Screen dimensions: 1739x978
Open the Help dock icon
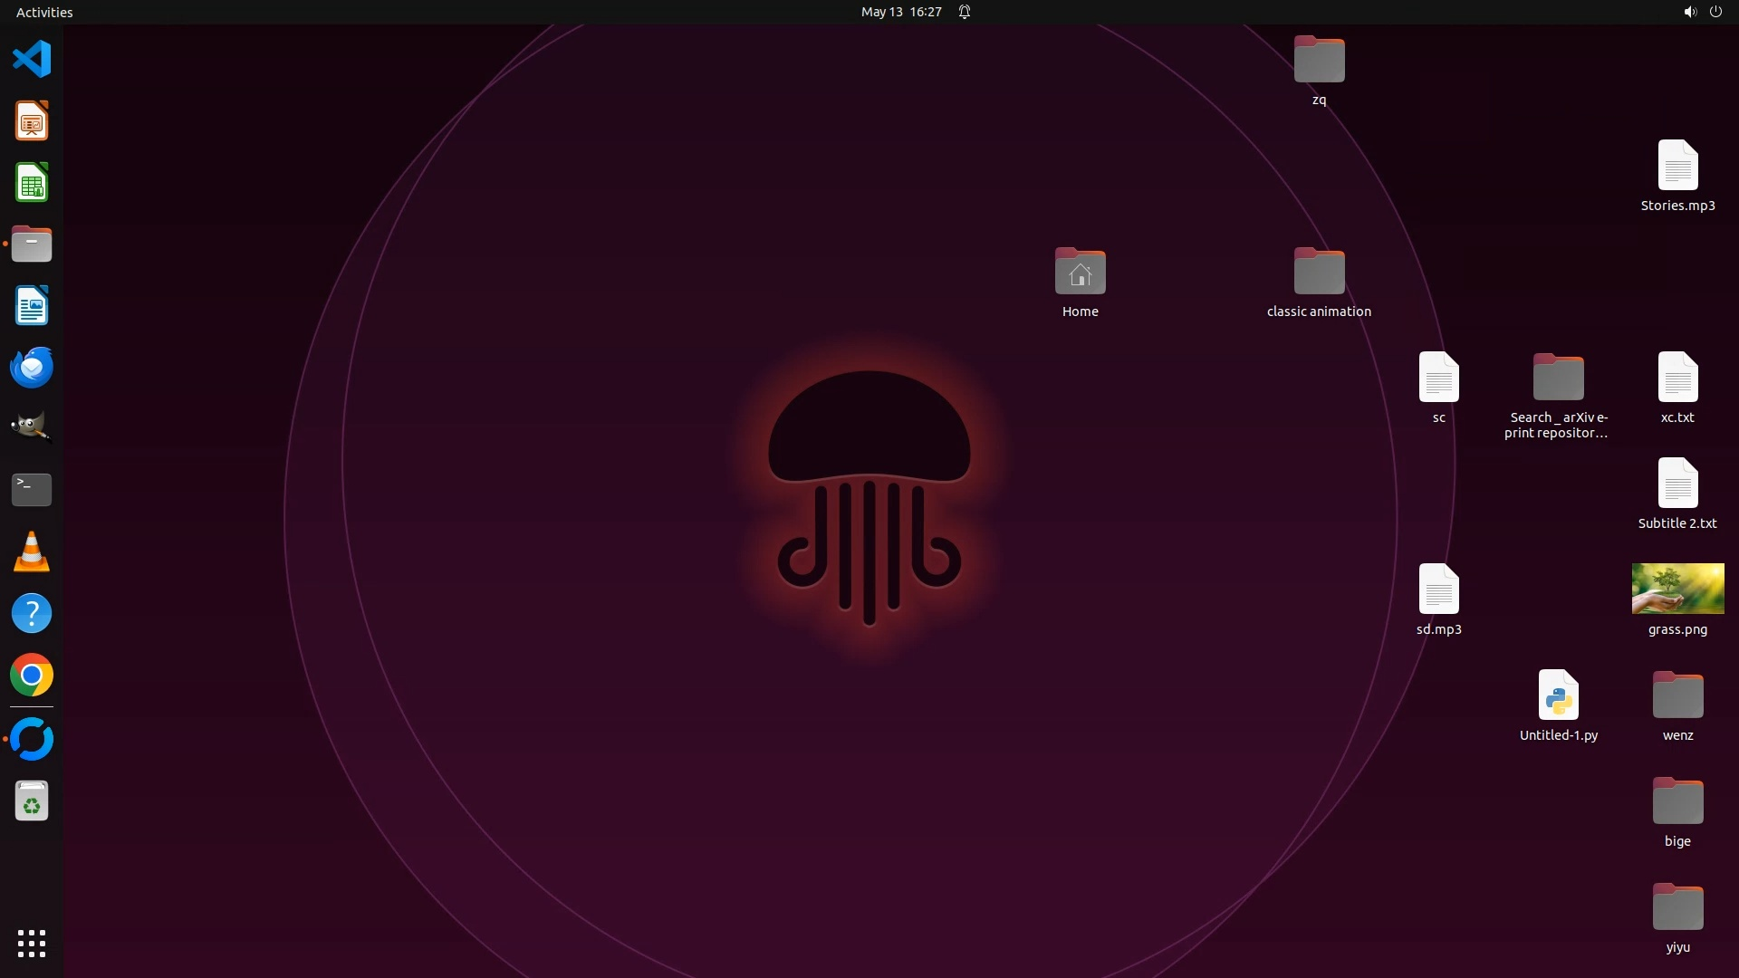tap(32, 614)
